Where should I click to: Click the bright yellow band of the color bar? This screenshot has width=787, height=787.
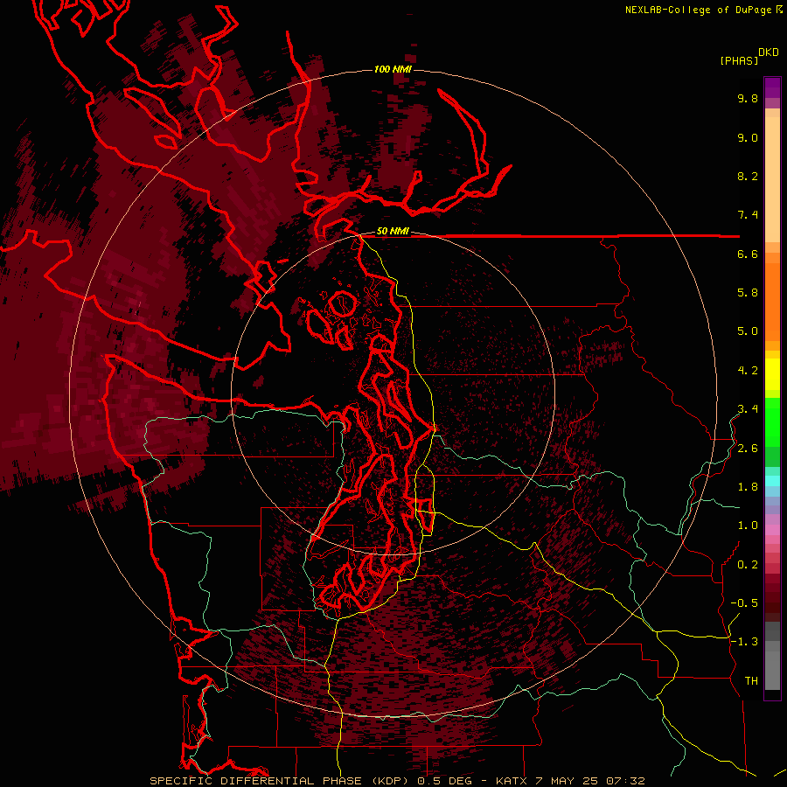click(x=772, y=374)
